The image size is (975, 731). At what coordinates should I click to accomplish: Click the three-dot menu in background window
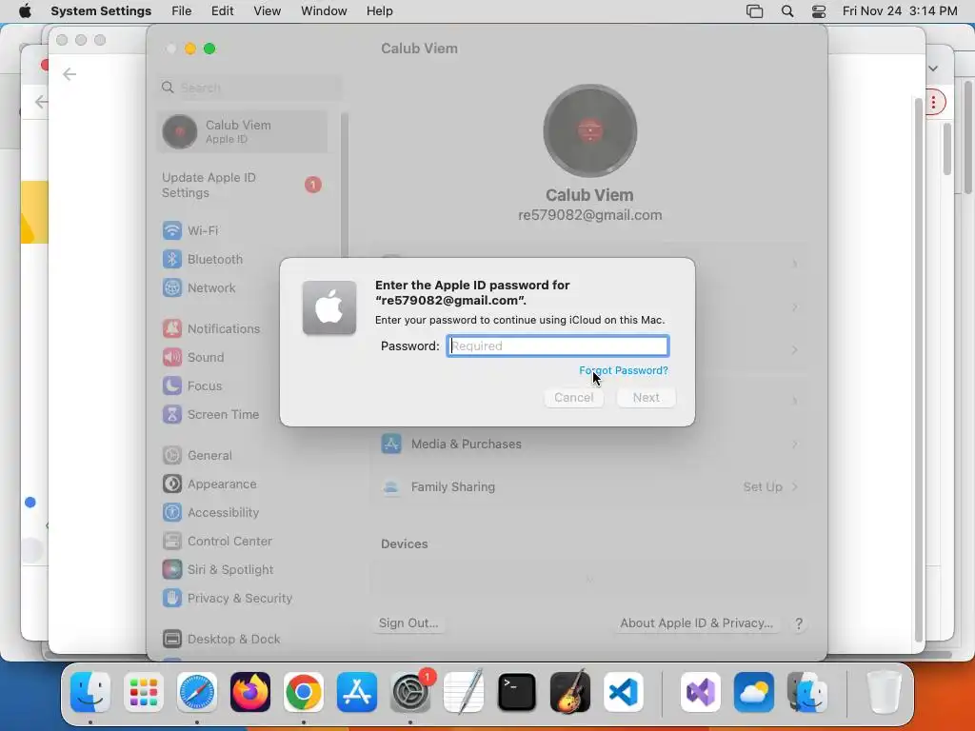click(933, 103)
